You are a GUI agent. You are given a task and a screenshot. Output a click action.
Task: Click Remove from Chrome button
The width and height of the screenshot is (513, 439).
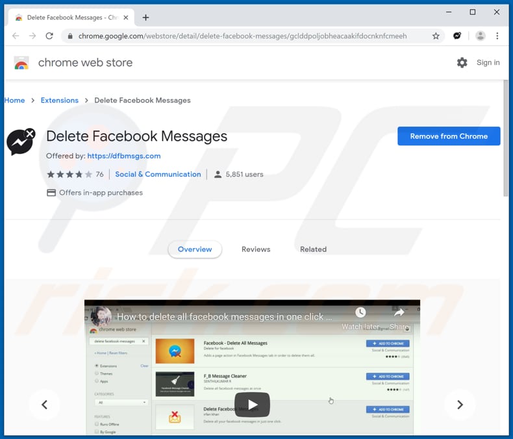point(449,136)
